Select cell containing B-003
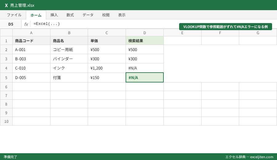This screenshot has height=160, width=277. [31, 59]
